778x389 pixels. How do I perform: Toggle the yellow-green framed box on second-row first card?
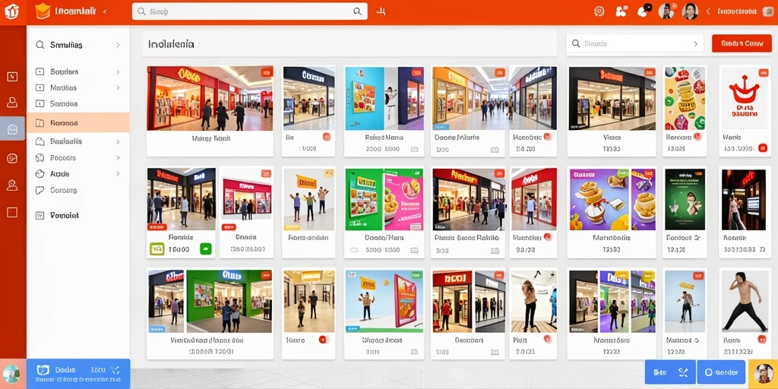click(157, 249)
